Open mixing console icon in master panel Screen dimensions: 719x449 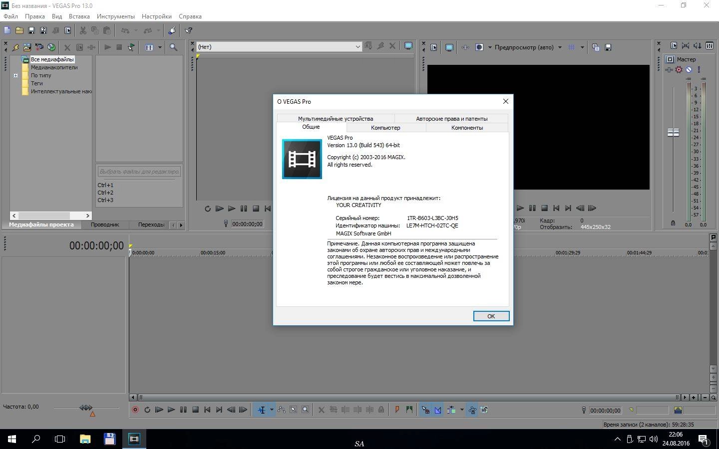click(x=710, y=45)
